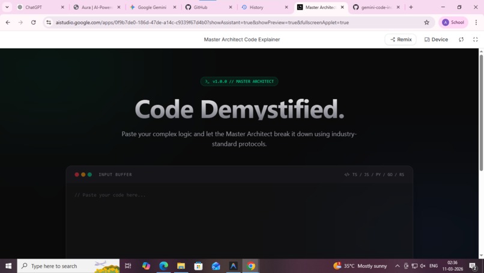The height and width of the screenshot is (273, 484).
Task: Switch ENG input language
Action: [434, 266]
